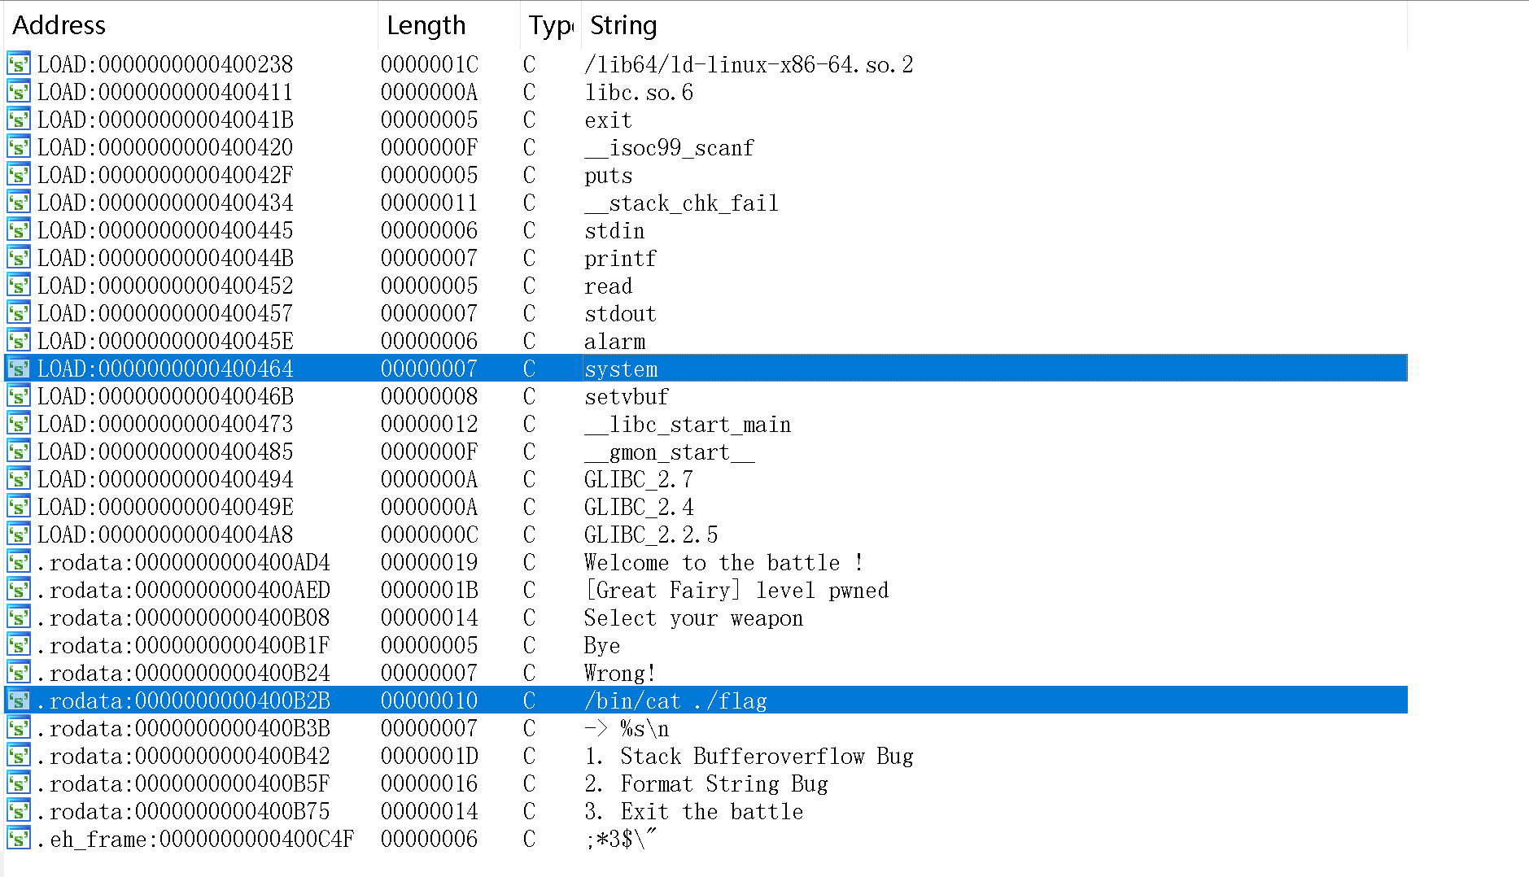Click the String column header
Viewport: 1529px width, 877px height.
point(623,25)
